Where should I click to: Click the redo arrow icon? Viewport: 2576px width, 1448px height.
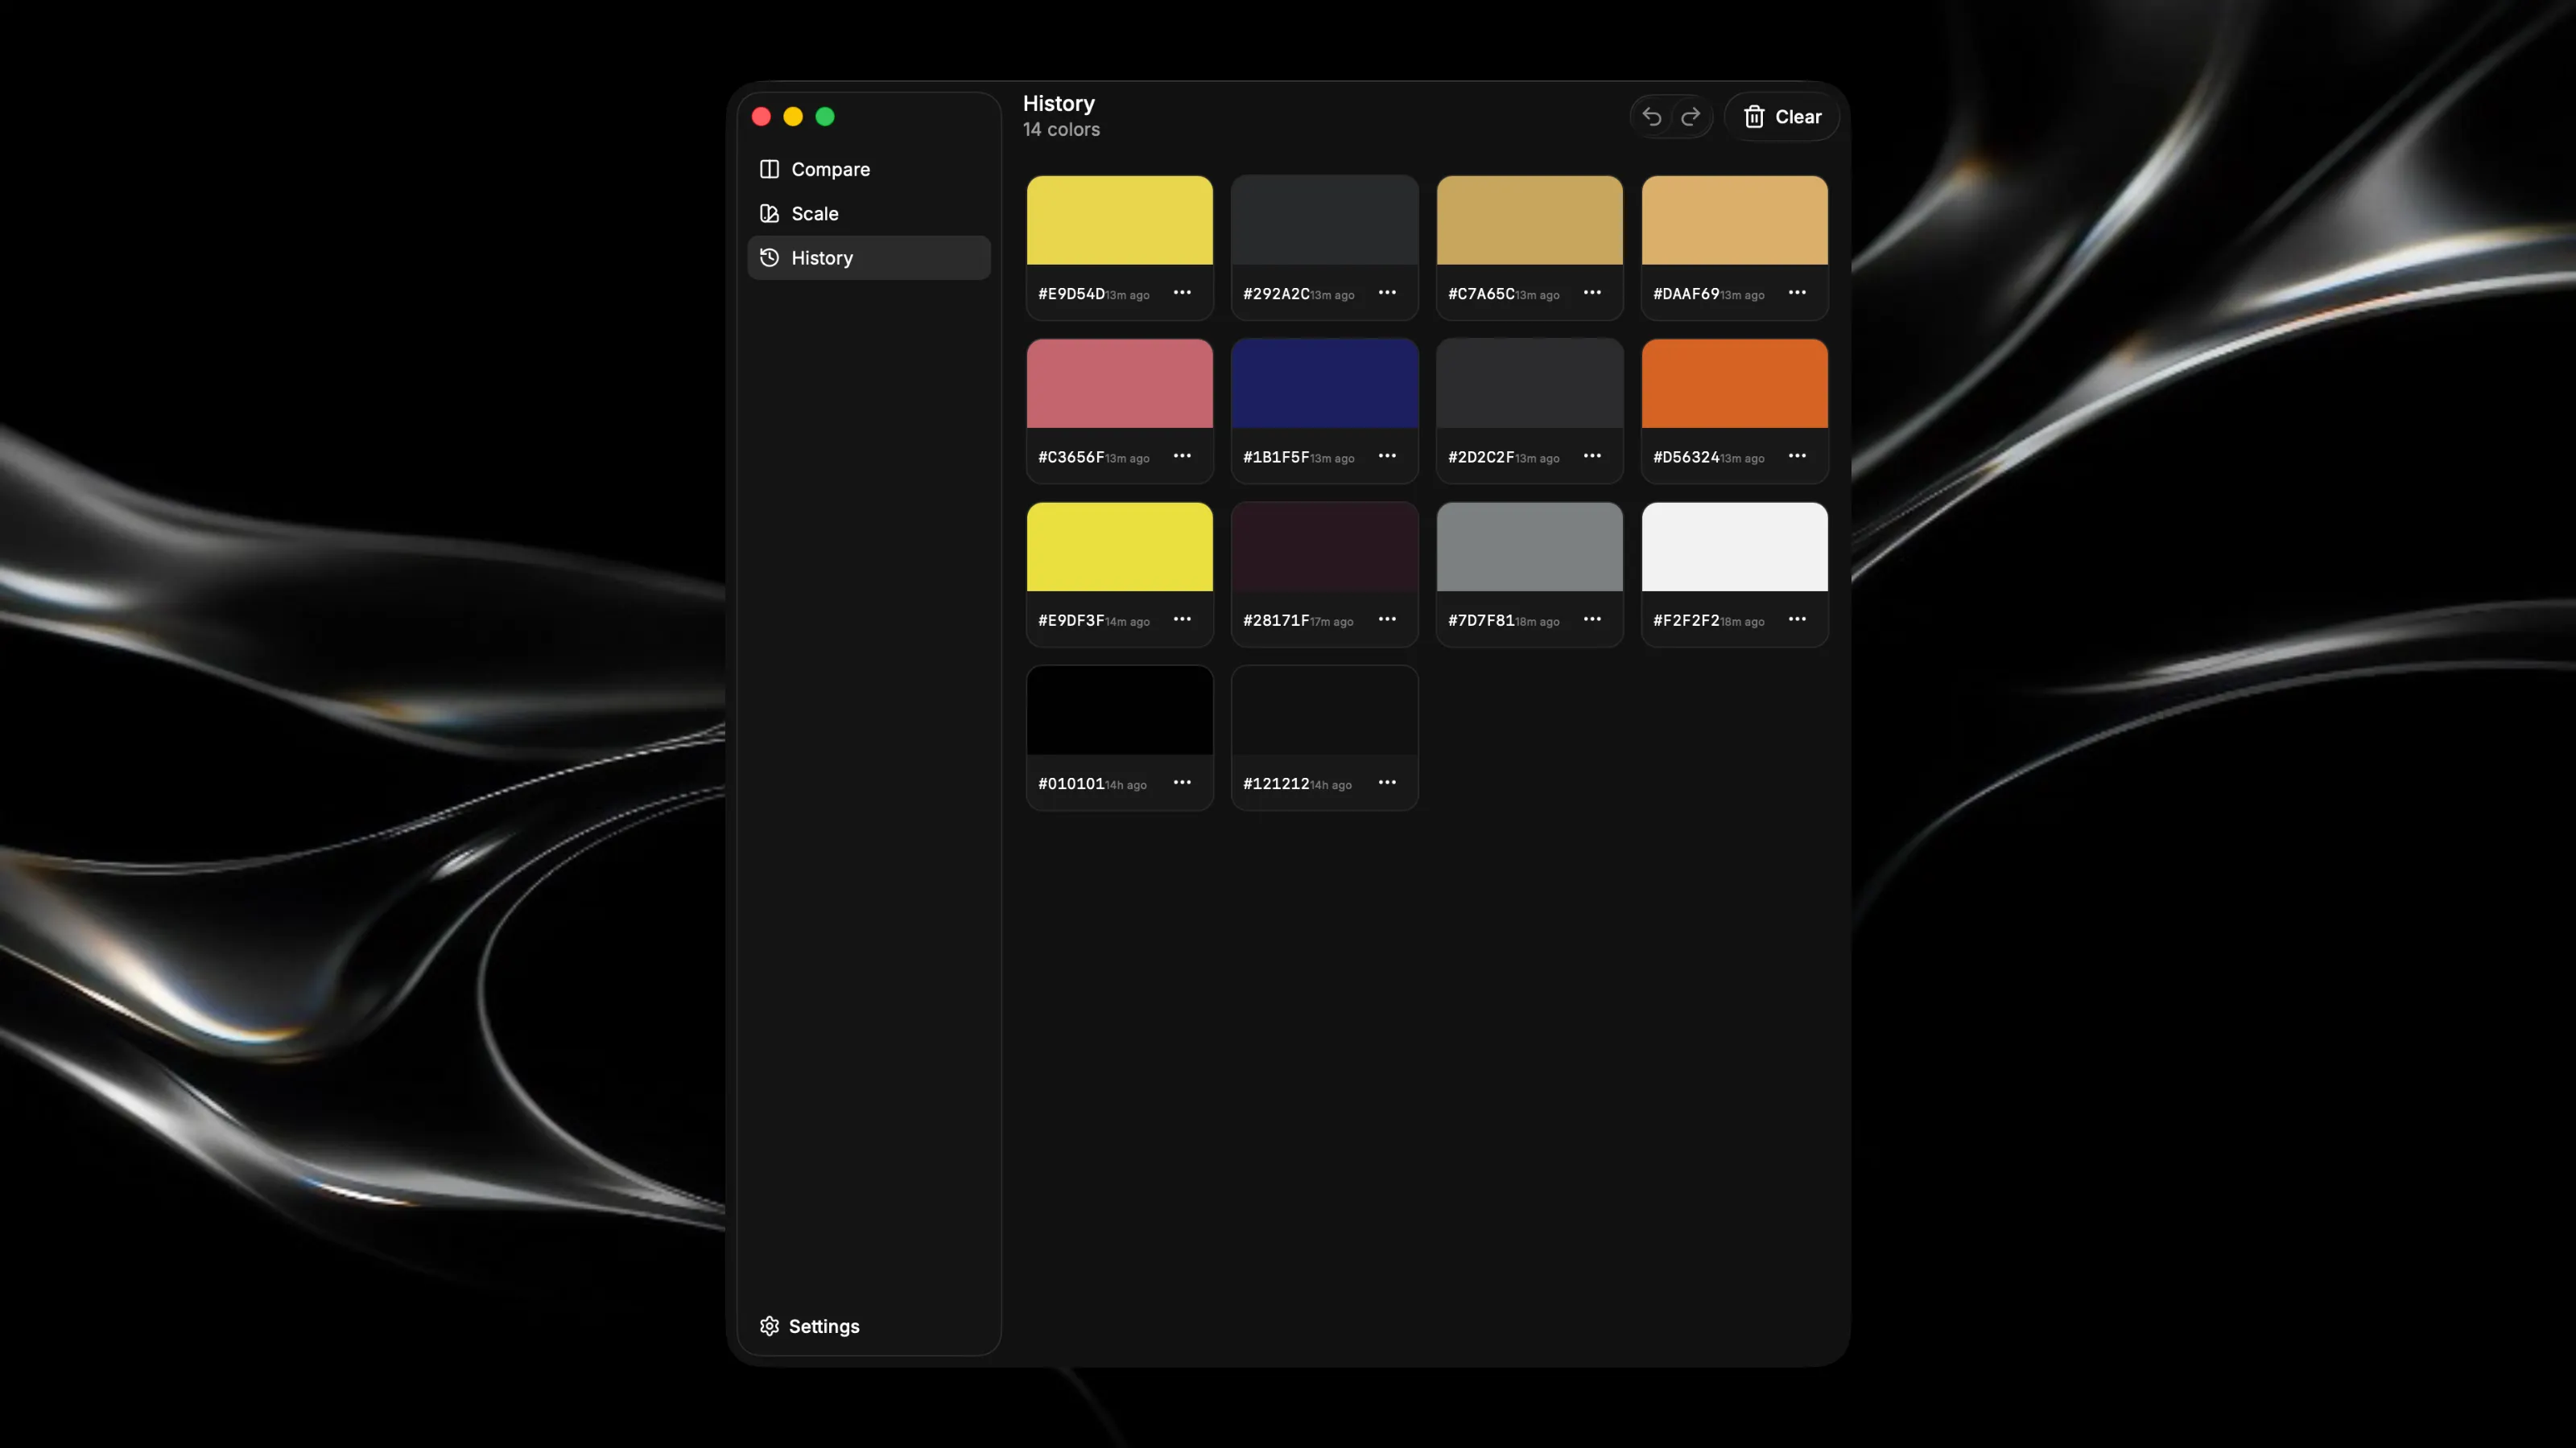[1691, 117]
